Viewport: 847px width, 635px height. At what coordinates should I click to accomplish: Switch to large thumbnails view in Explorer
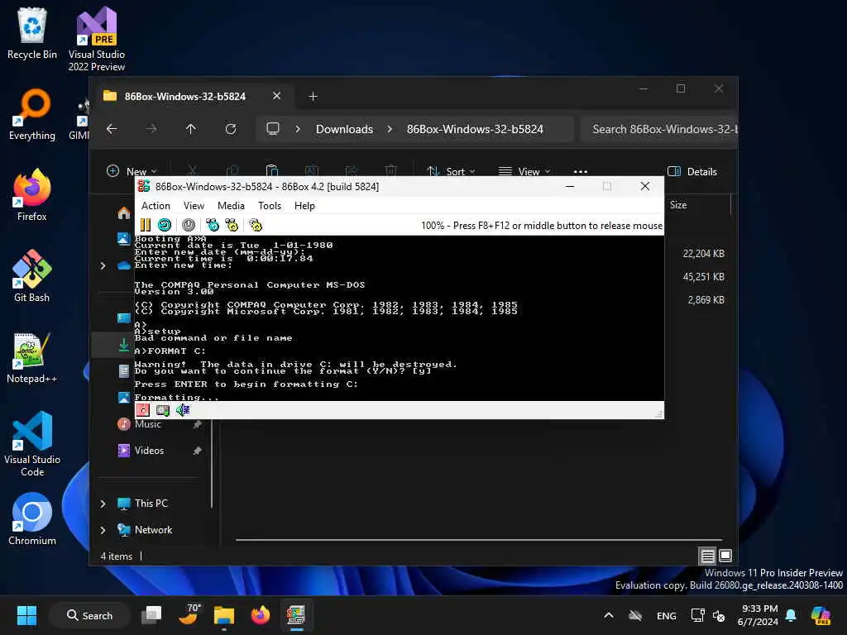725,556
